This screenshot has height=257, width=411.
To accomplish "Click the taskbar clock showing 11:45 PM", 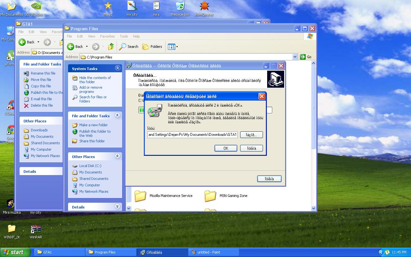I will click(399, 252).
